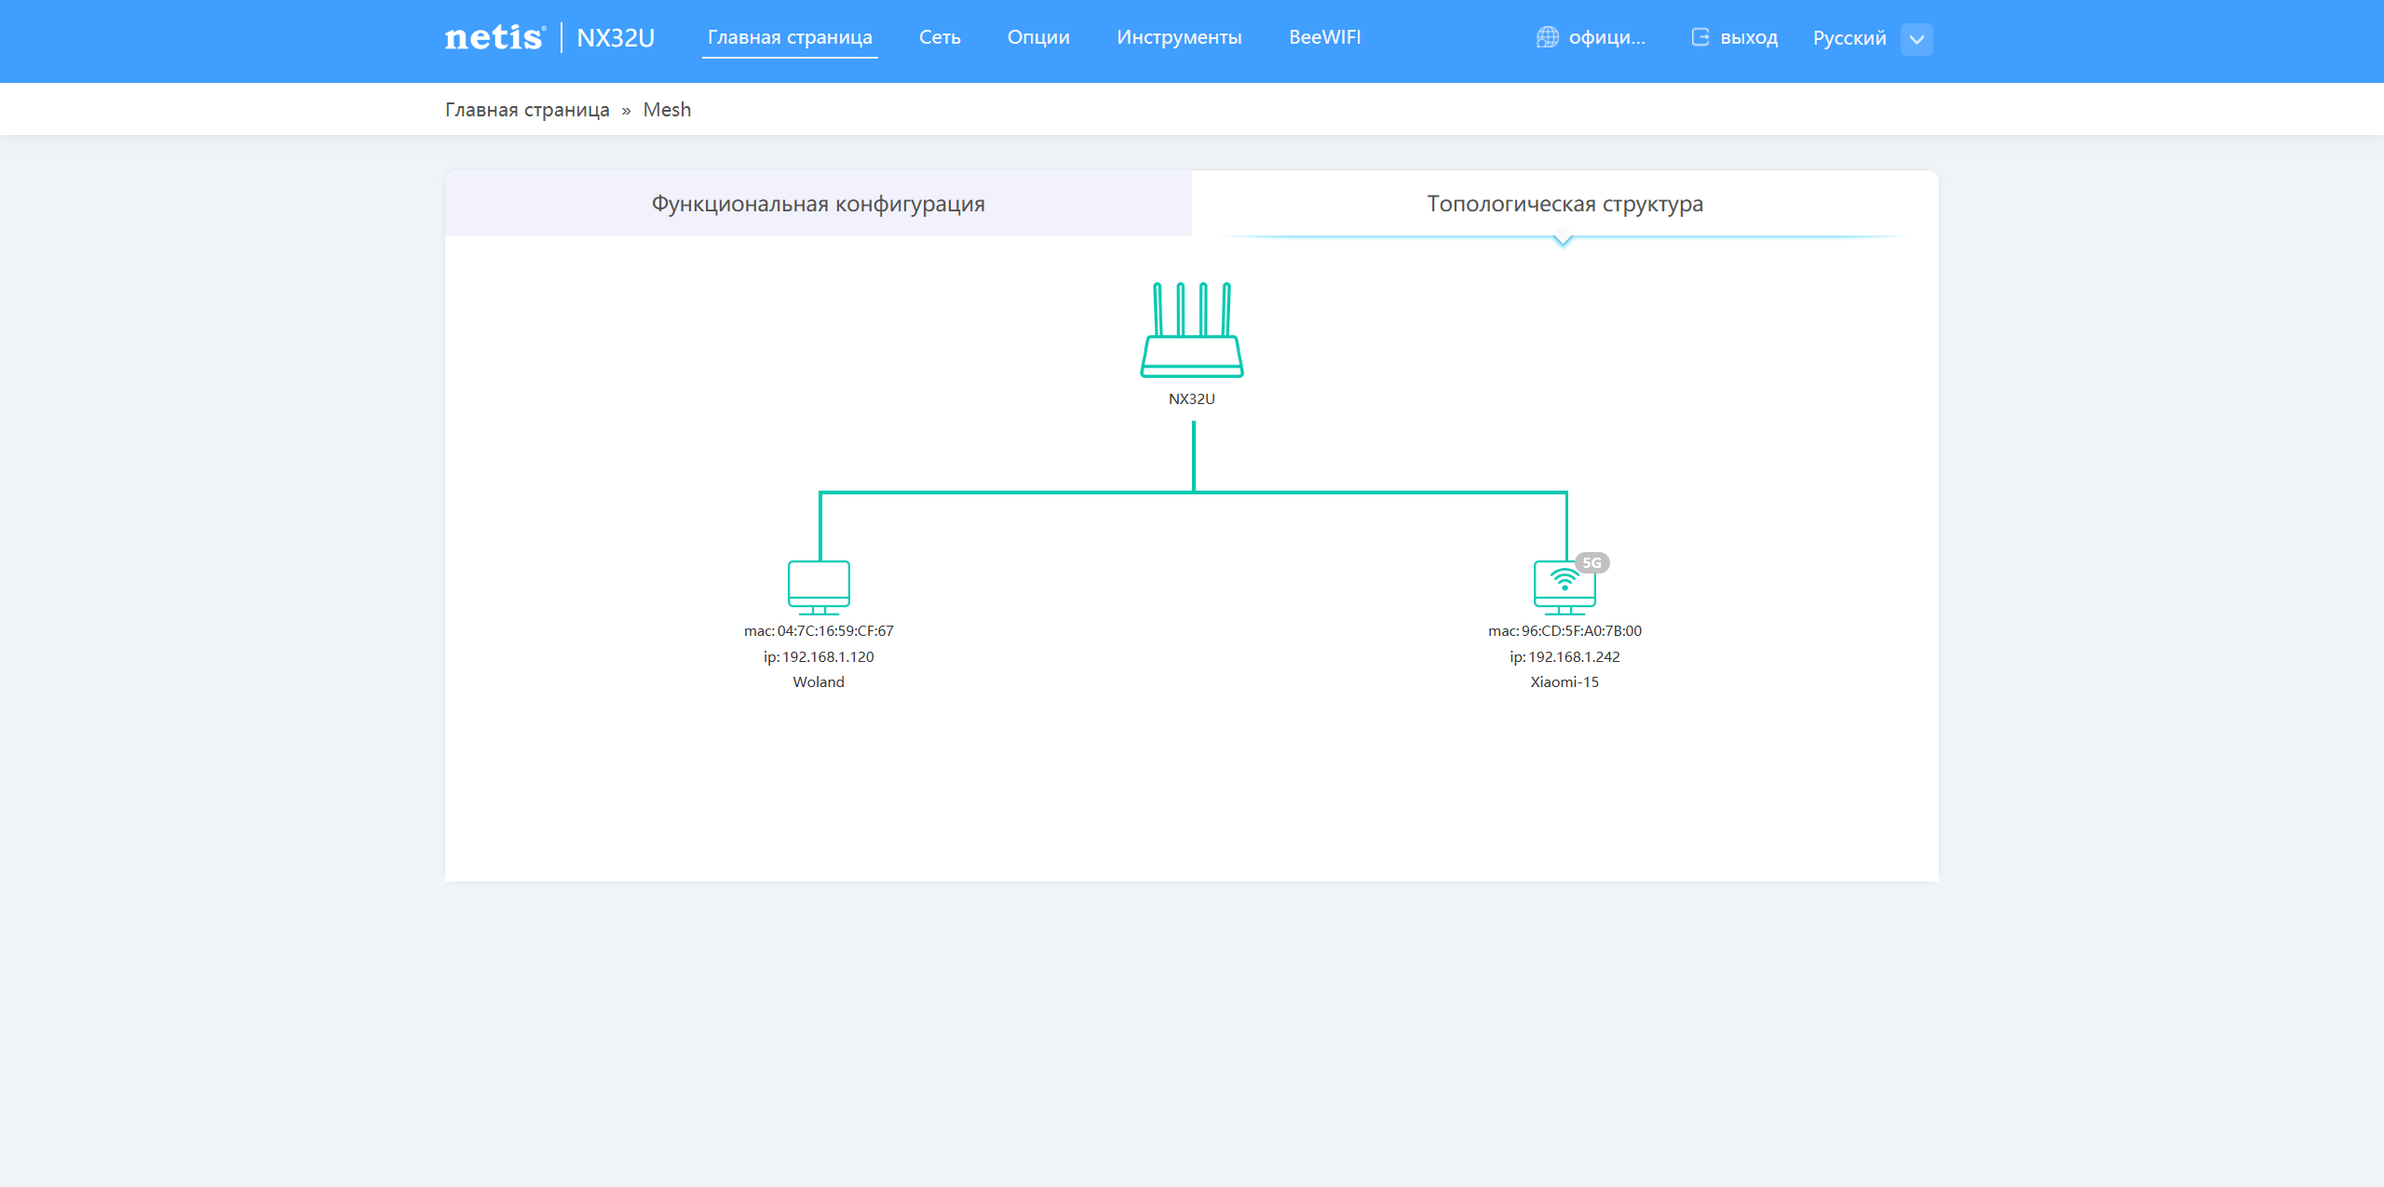Image resolution: width=2384 pixels, height=1187 pixels.
Task: Click the 5G badge on Xiaomi-15
Action: click(1592, 562)
